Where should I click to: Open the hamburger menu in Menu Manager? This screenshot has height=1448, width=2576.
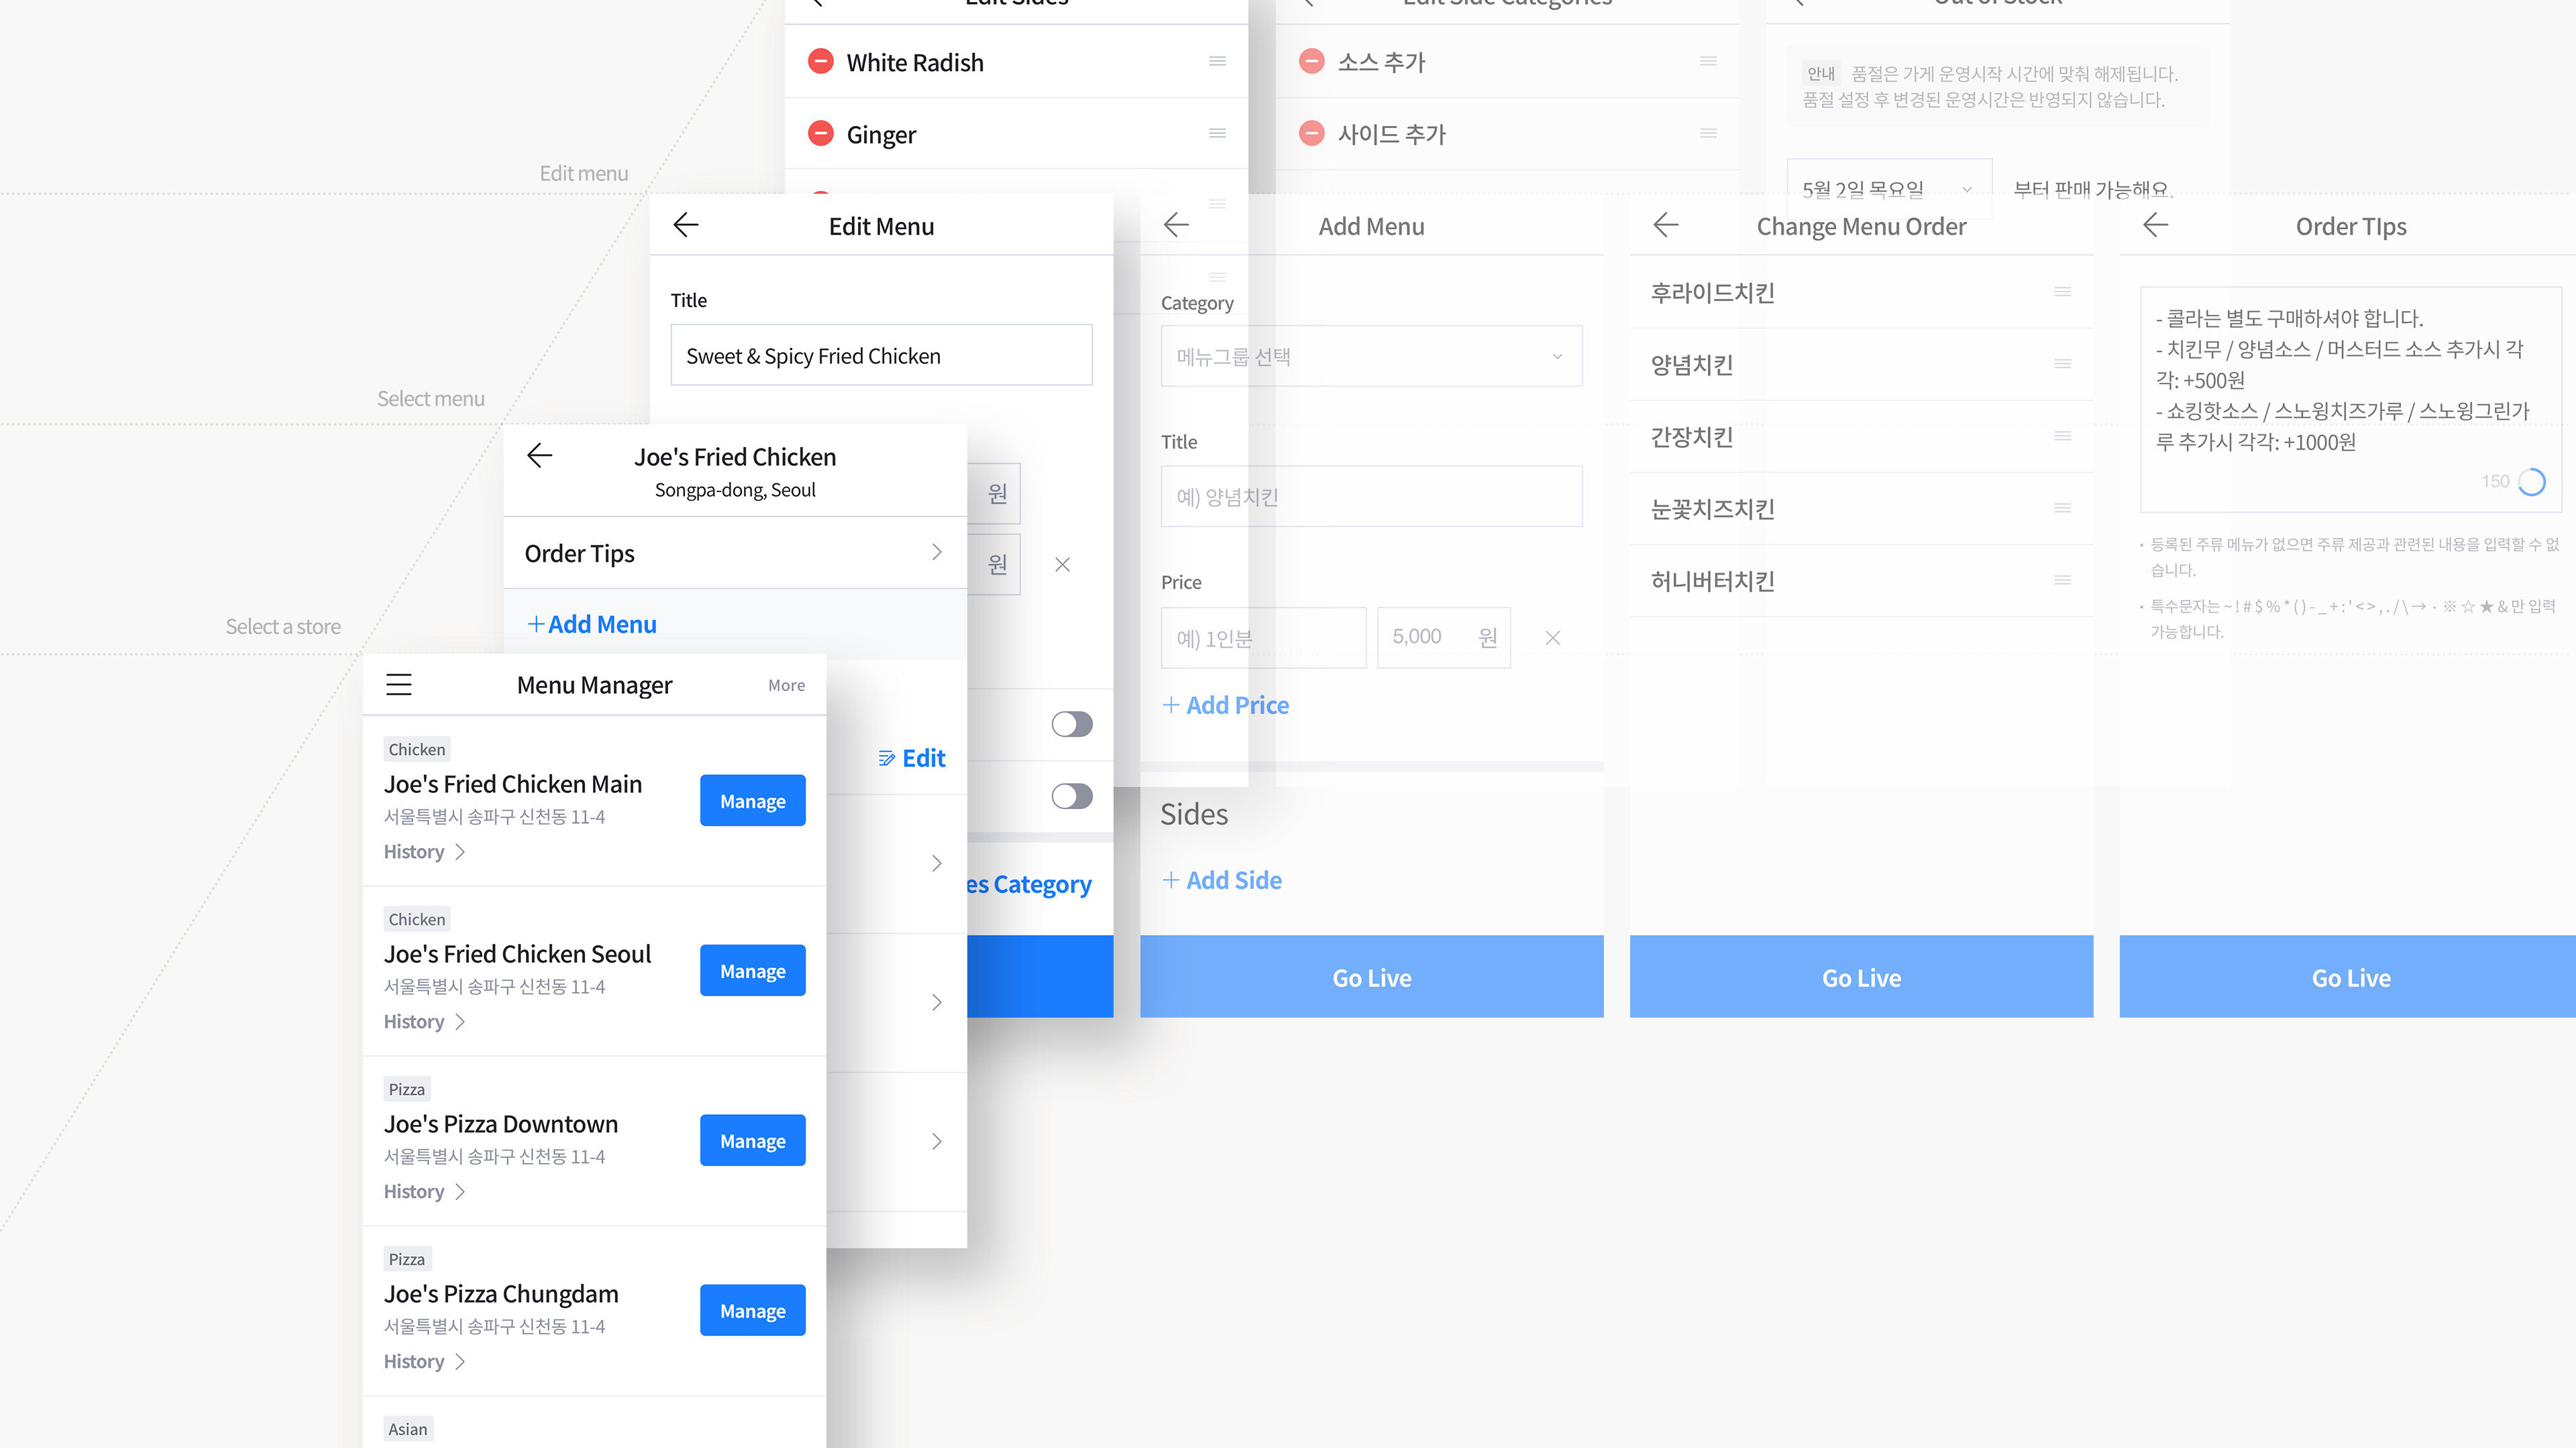pos(399,684)
